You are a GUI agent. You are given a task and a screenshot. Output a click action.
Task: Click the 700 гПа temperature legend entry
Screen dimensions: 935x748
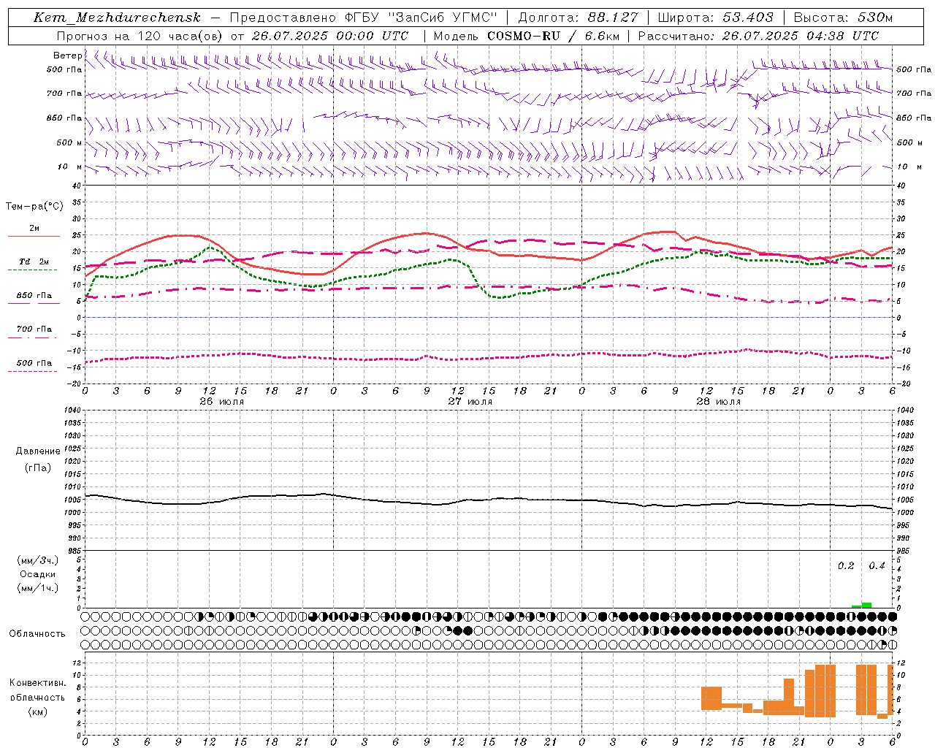[34, 329]
